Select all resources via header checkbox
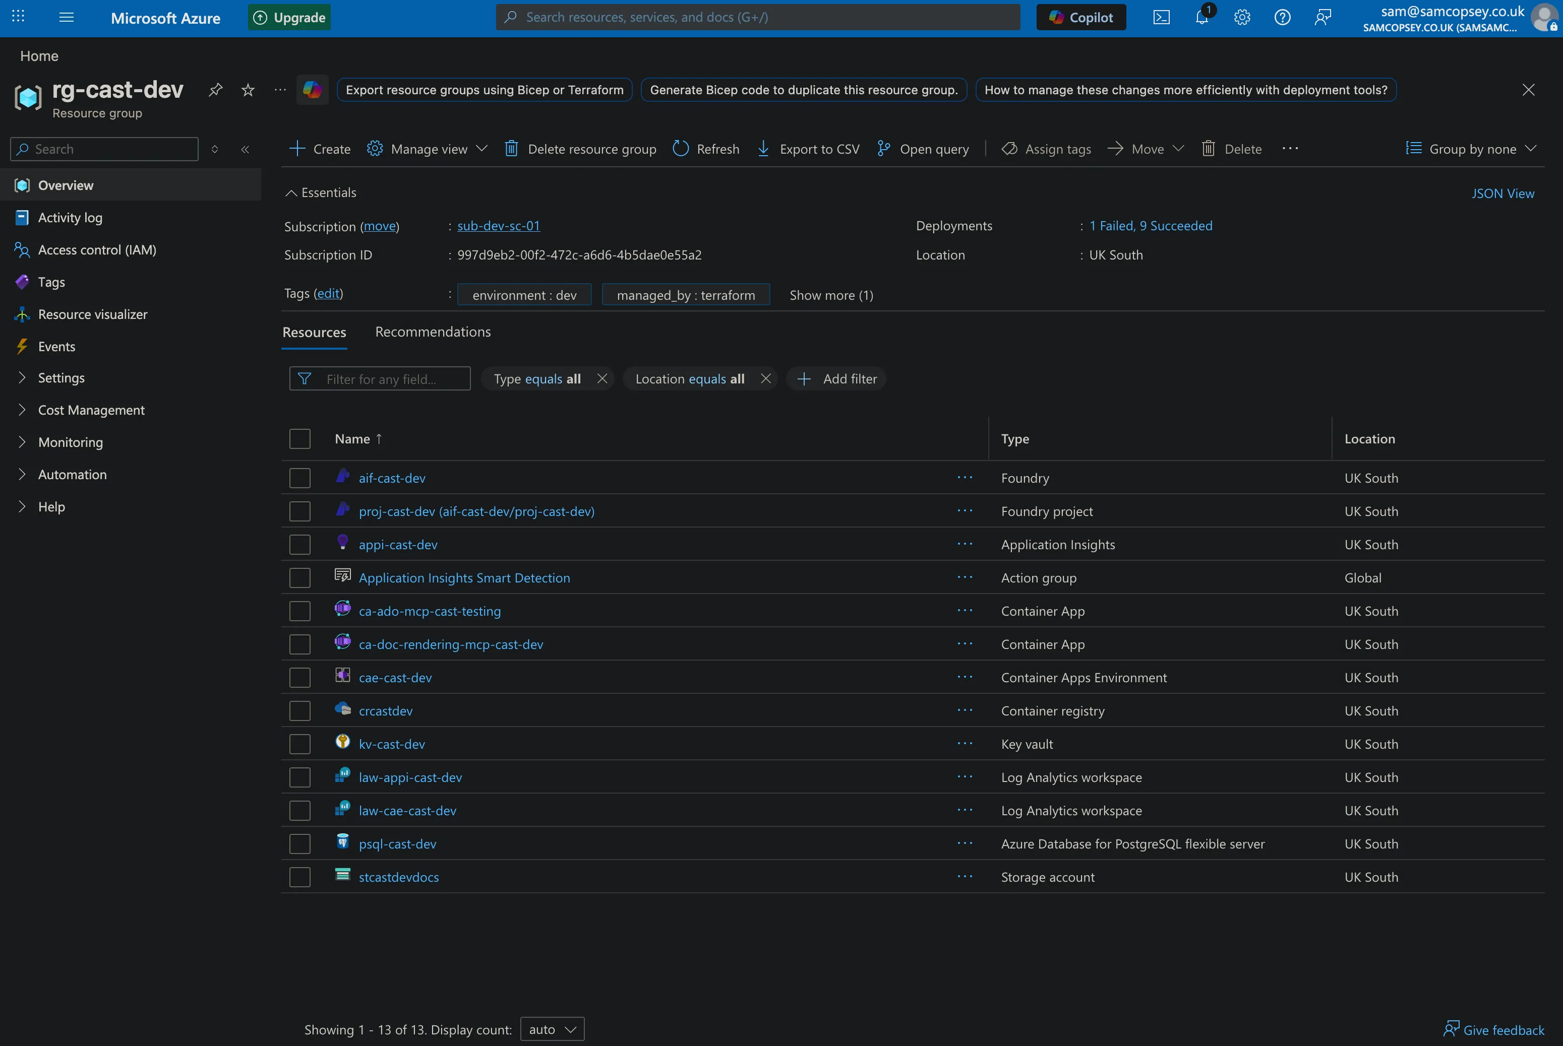The height and width of the screenshot is (1046, 1563). 299,438
